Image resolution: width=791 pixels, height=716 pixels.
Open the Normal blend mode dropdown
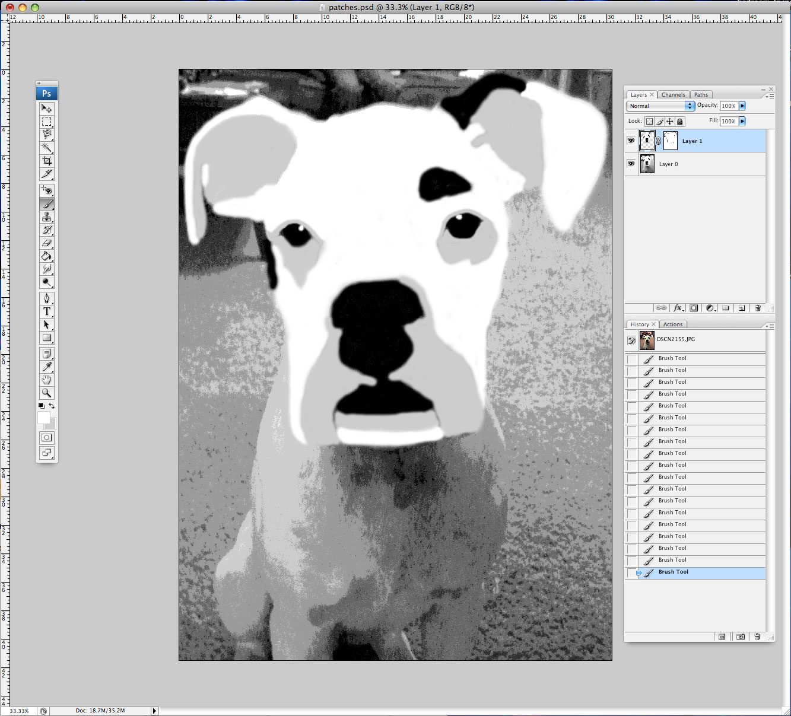(660, 106)
